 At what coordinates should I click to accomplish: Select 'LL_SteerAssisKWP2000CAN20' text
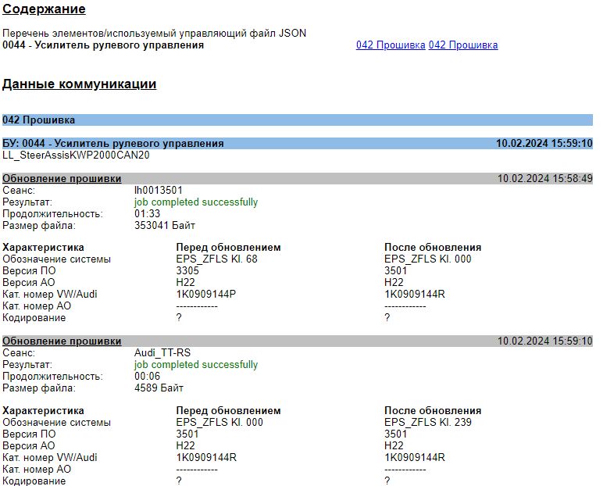(x=76, y=155)
